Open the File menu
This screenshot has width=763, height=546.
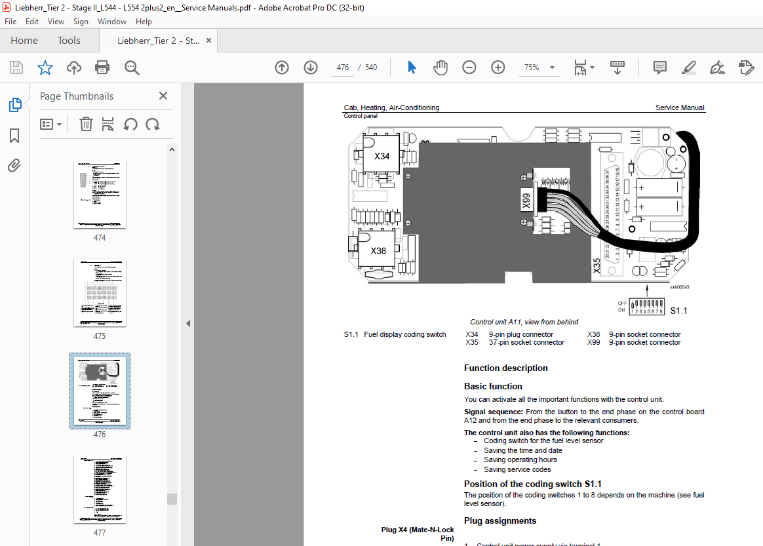pyautogui.click(x=10, y=22)
